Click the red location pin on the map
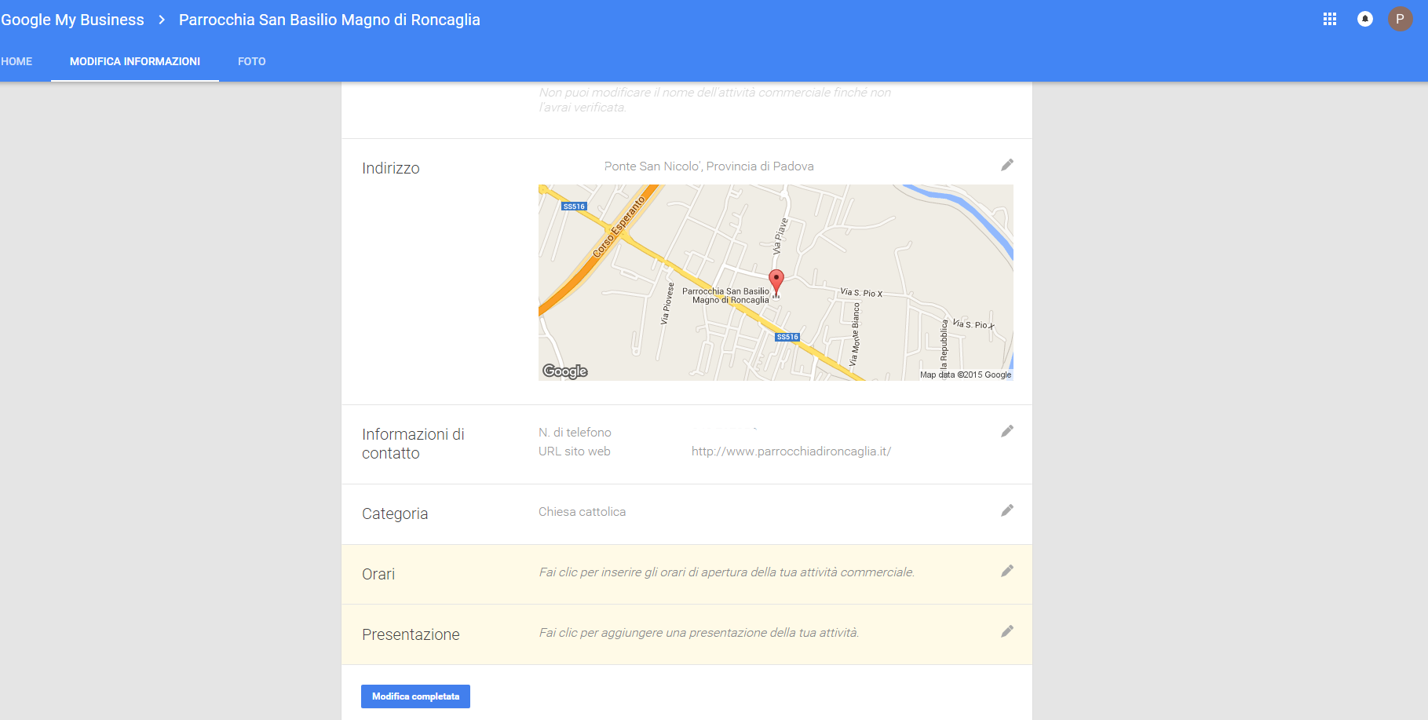 pyautogui.click(x=776, y=282)
